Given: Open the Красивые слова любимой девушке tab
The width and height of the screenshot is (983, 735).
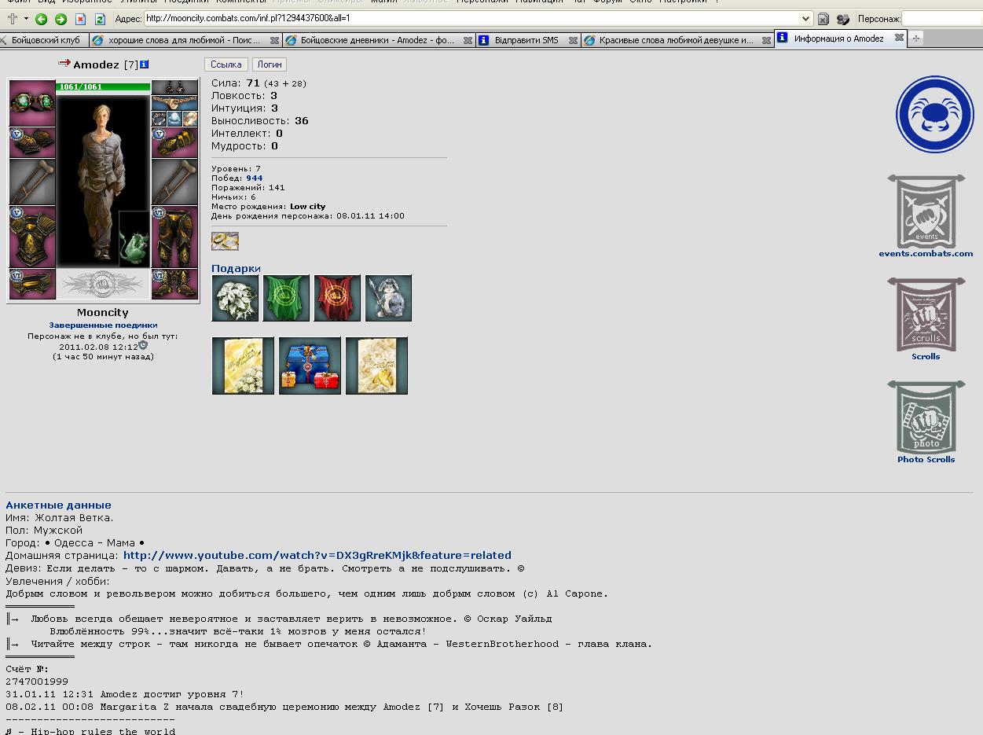Looking at the screenshot, I should [x=676, y=40].
